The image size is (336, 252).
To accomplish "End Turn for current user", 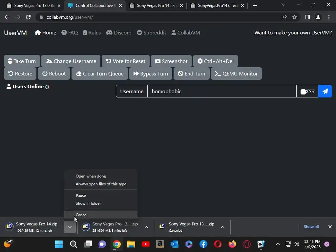I will pyautogui.click(x=192, y=73).
